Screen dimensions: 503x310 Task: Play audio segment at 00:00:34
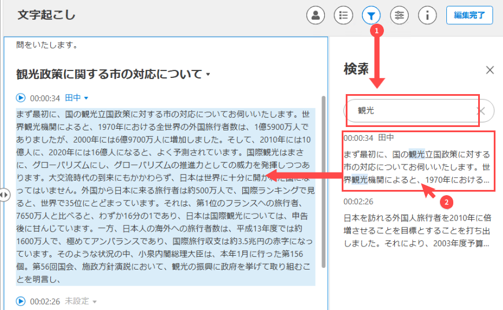(21, 98)
